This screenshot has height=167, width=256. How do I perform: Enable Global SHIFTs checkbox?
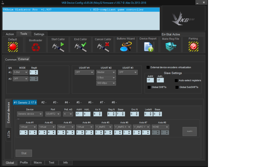click(149, 87)
